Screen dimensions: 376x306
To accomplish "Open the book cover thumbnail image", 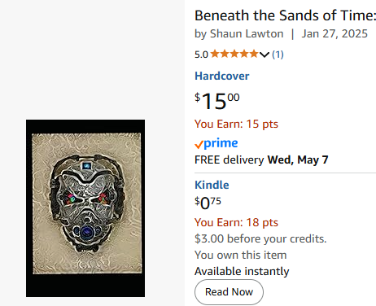I will (85, 208).
